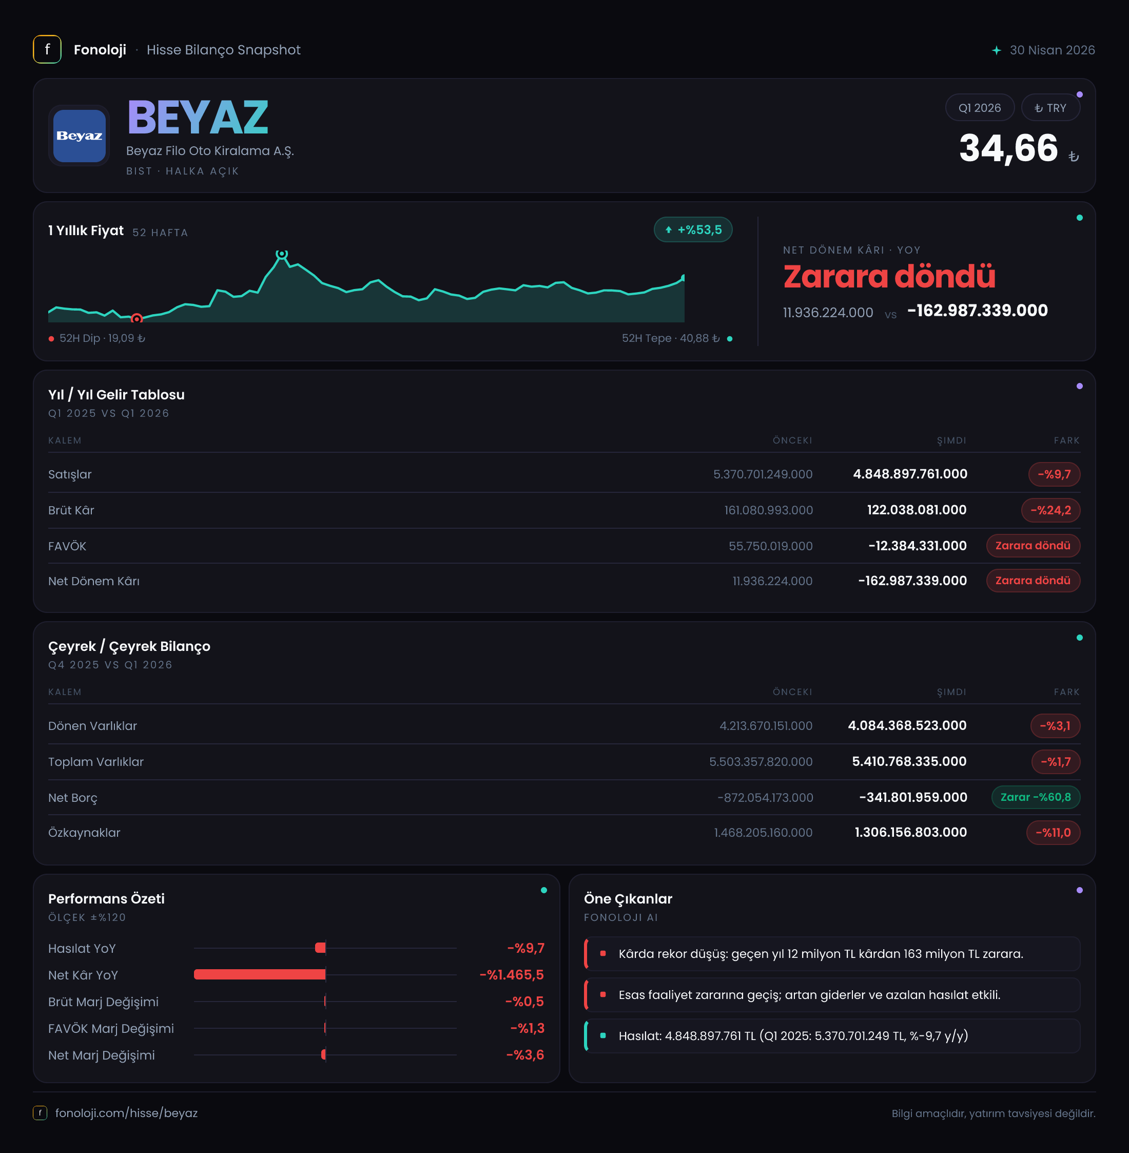Click the small Fonoloji icon in footer
1129x1153 pixels.
tap(40, 1112)
